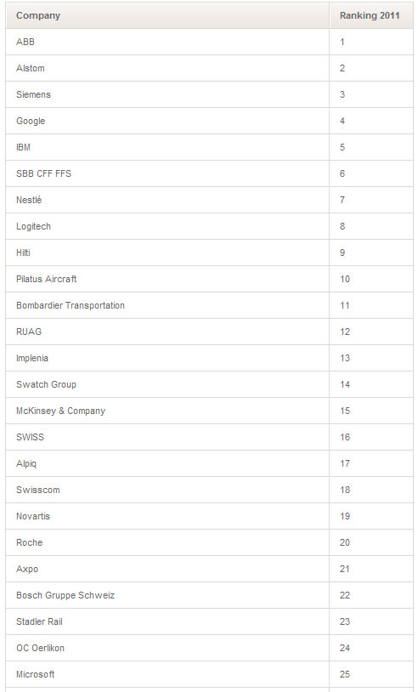Viewport: 418px width, 692px height.
Task: Click Pilatus Aircraft in the table
Action: tap(46, 279)
